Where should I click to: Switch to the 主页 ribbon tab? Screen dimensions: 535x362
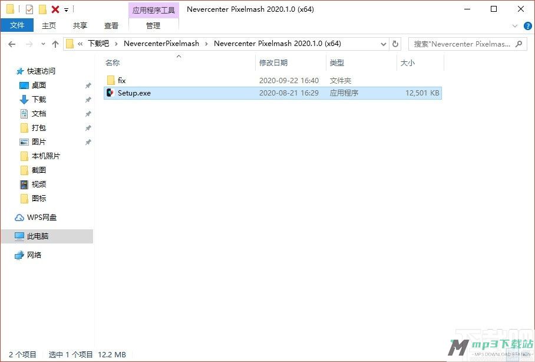point(49,25)
